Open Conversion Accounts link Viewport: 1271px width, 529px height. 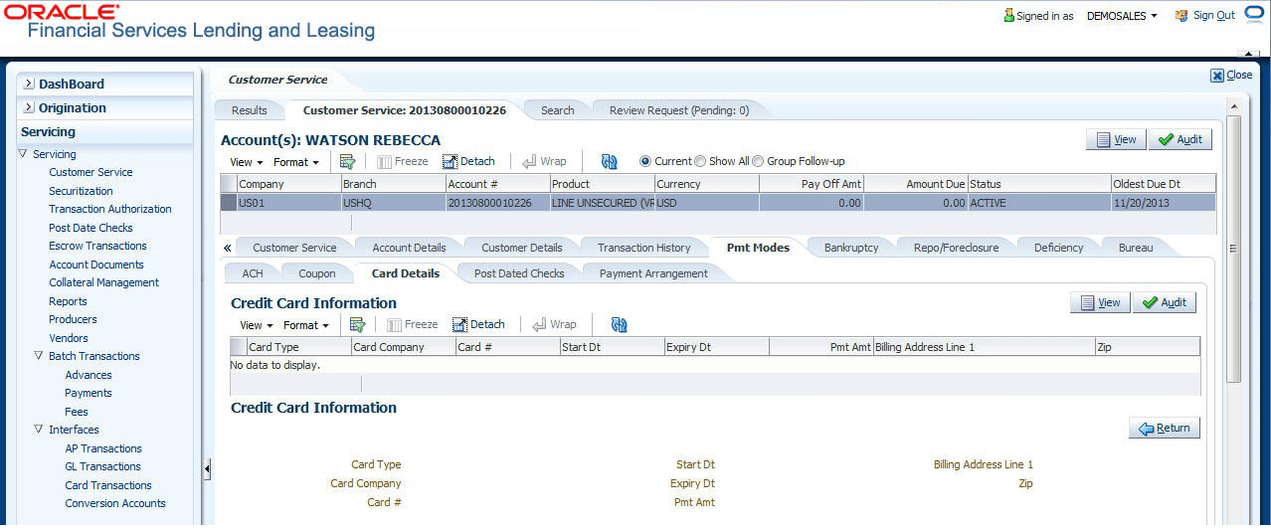coord(115,503)
